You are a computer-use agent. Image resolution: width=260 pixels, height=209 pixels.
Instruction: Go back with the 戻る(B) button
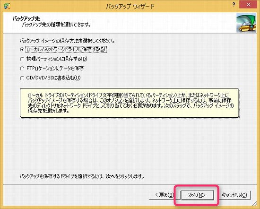[165, 195]
